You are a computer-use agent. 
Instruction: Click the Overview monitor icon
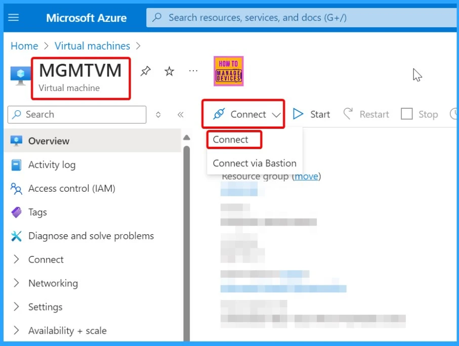[x=16, y=141]
